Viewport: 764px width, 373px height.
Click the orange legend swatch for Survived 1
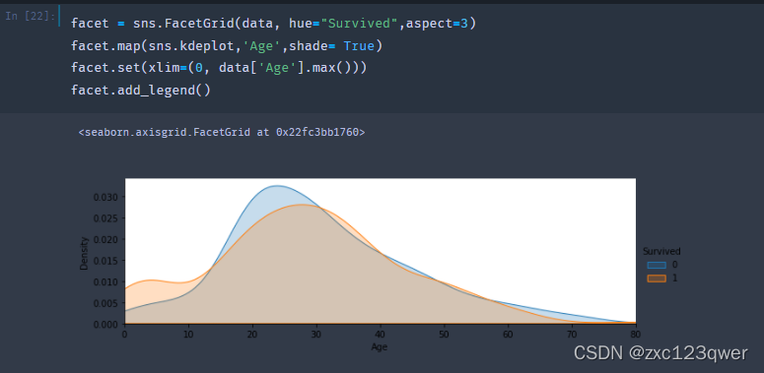(x=657, y=279)
